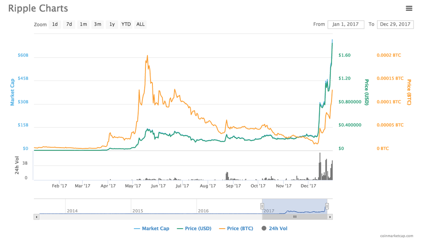
Task: Open the coinmarketcap.com credit link
Action: (x=397, y=236)
